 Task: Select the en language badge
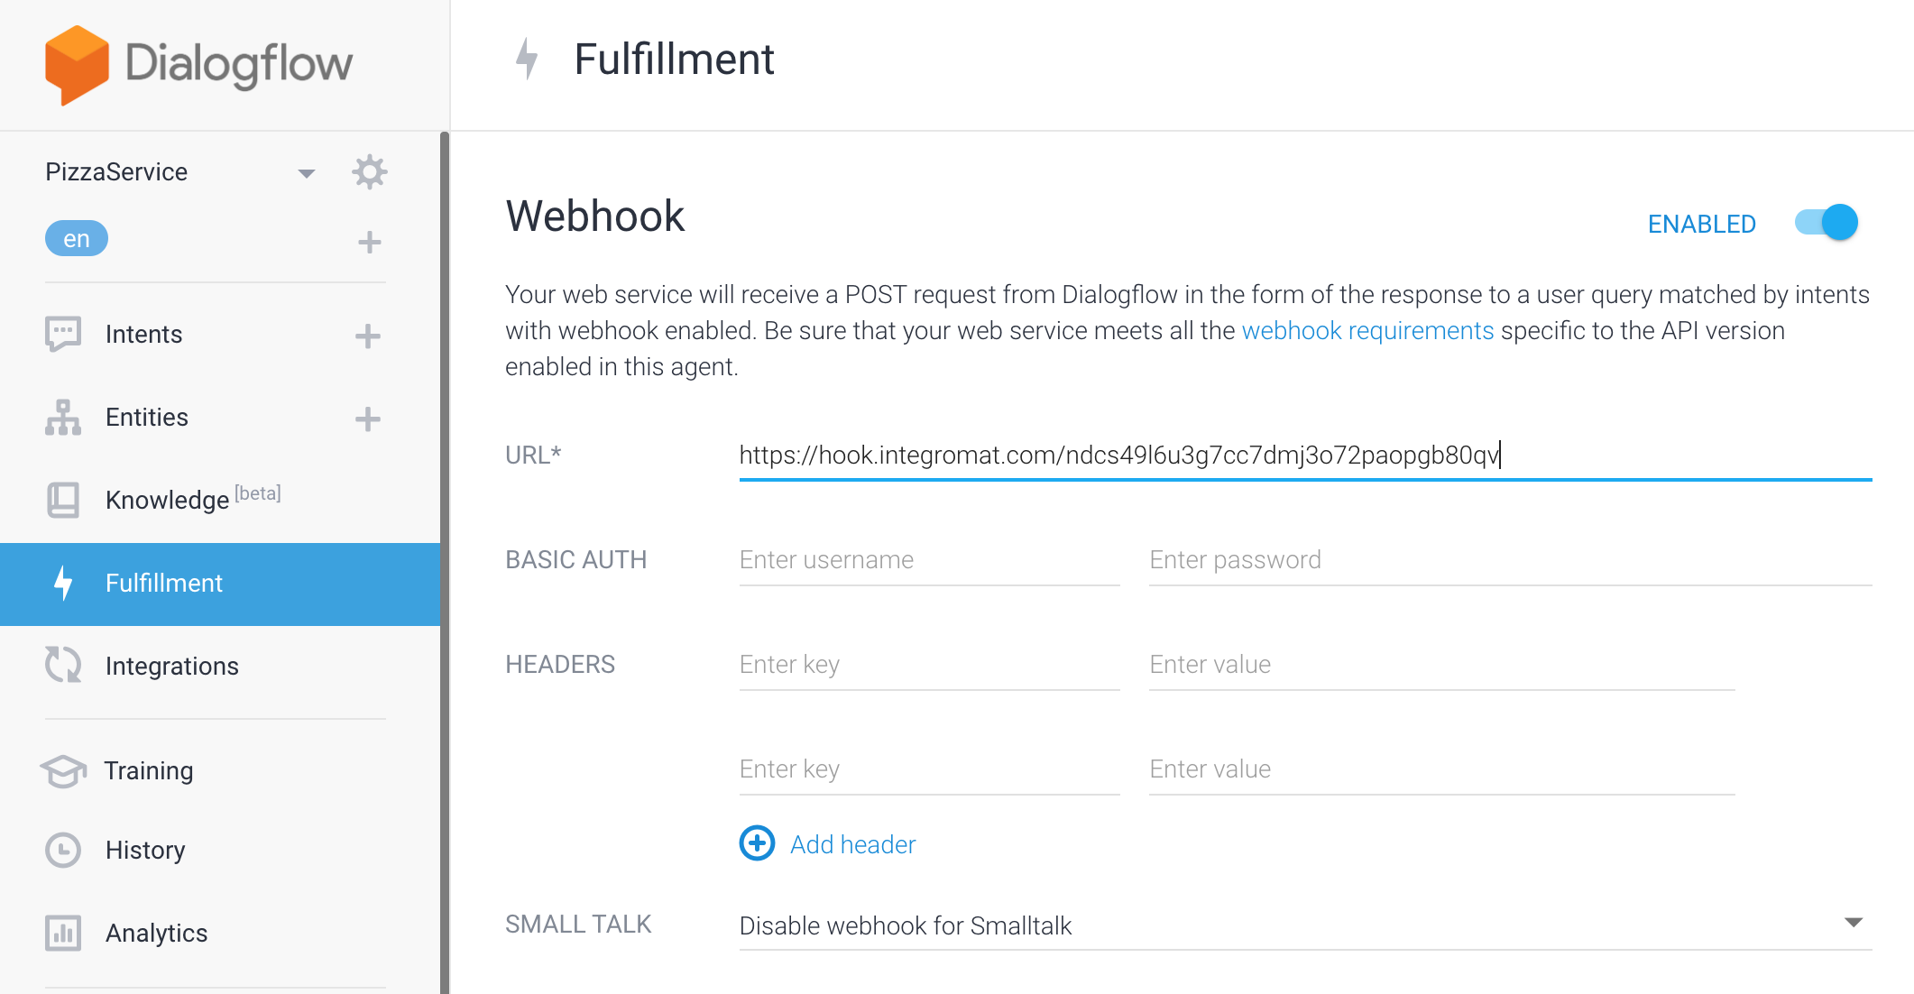coord(77,239)
